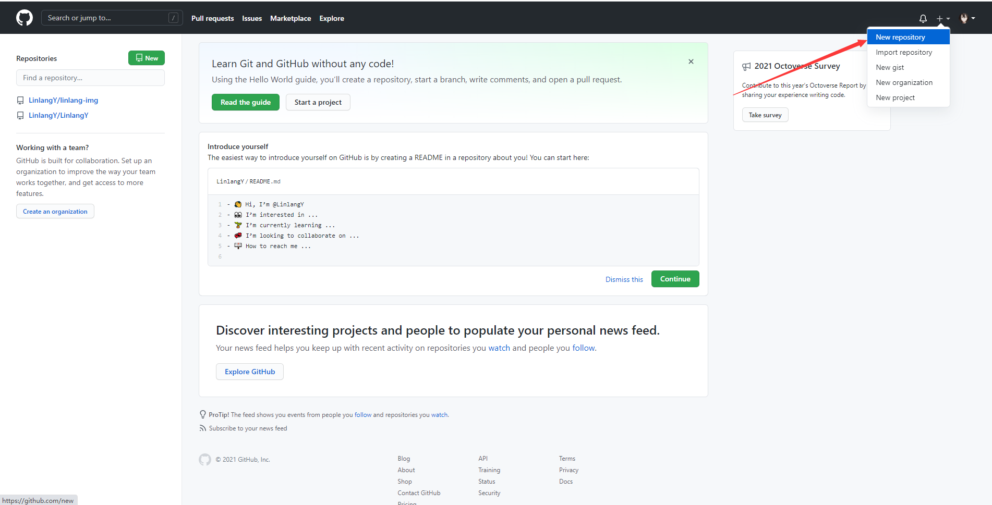Select New gist menu item
The image size is (992, 505).
point(908,67)
